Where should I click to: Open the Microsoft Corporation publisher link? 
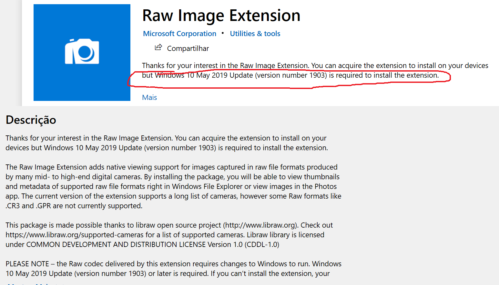click(x=179, y=34)
